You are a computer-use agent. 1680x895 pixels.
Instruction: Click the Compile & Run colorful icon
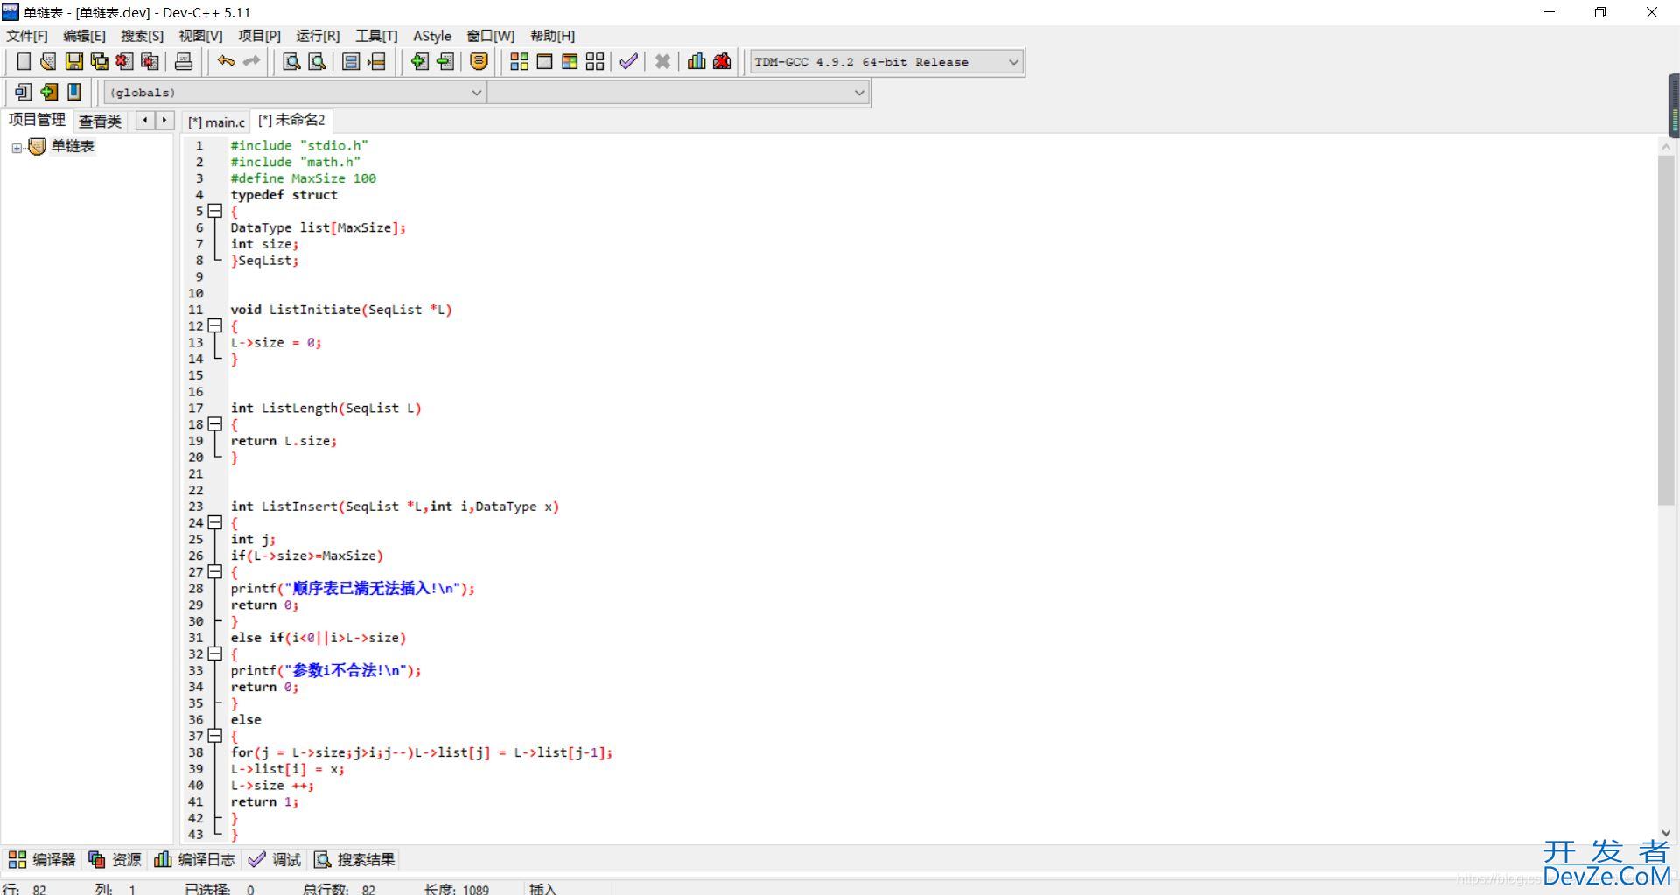tap(570, 61)
